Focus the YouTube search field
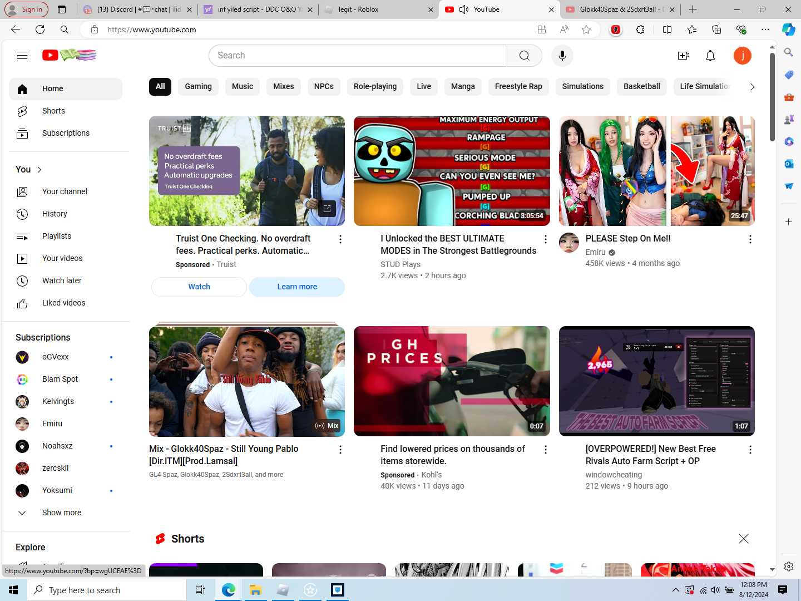Screen dimensions: 801x601 point(358,56)
